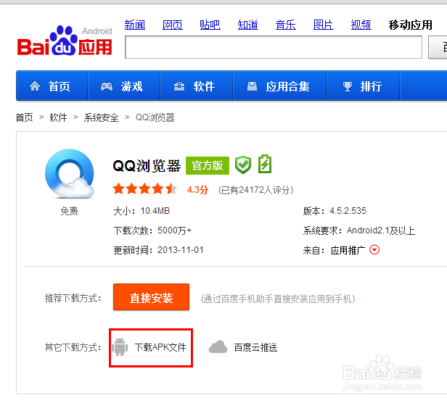Click the green battery power-saving badge

265,164
